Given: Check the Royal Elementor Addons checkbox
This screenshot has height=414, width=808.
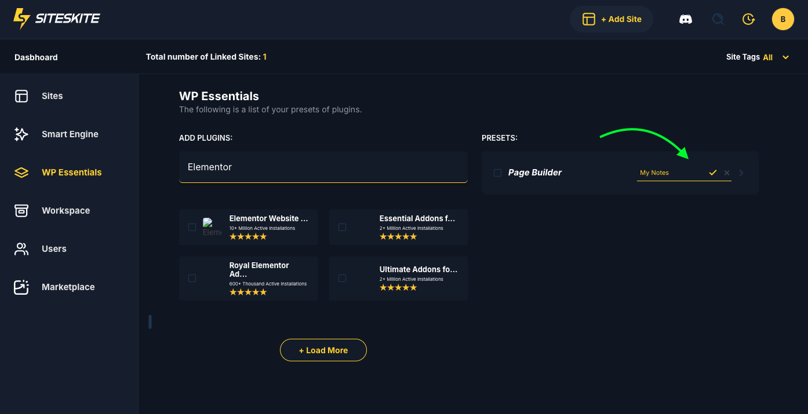Looking at the screenshot, I should click(192, 279).
